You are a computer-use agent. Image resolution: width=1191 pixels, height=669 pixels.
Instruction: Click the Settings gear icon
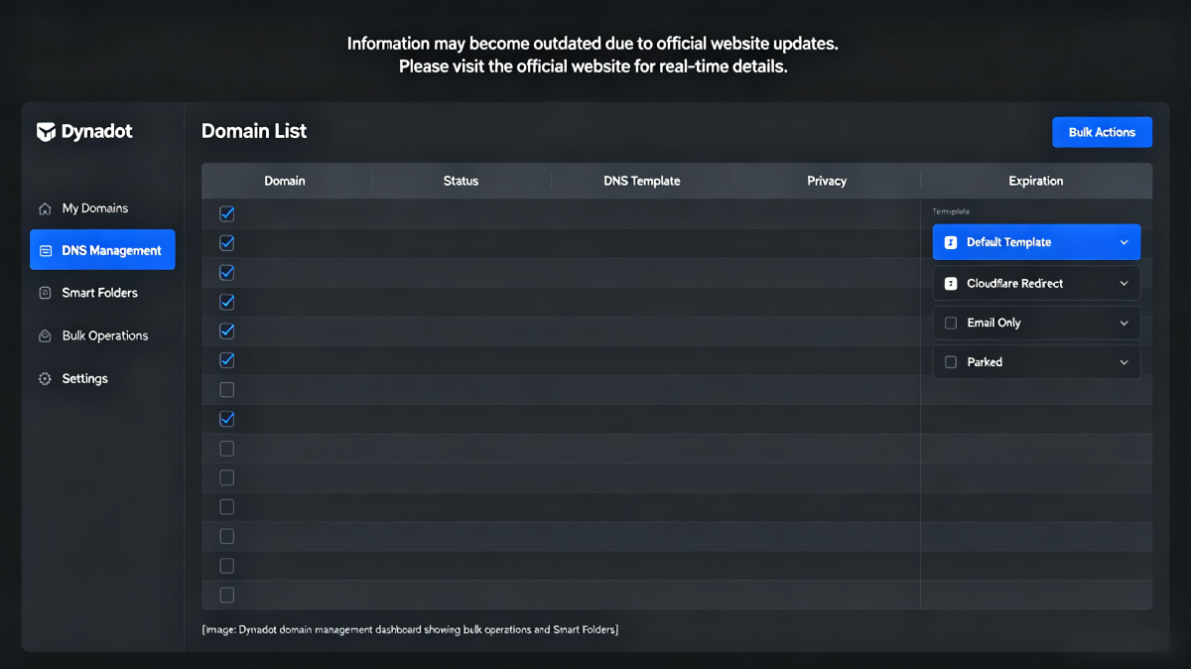(x=45, y=379)
